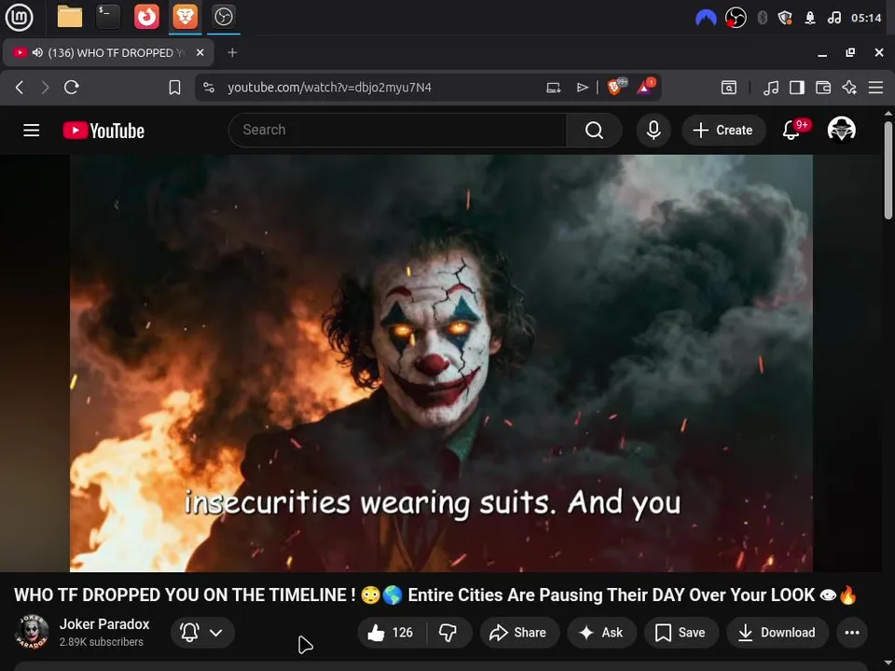
Task: Click the Brave playlist arrow icon in address bar
Action: point(582,88)
